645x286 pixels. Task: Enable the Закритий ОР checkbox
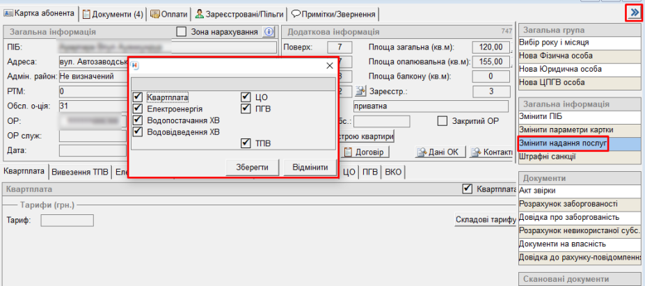(x=442, y=121)
